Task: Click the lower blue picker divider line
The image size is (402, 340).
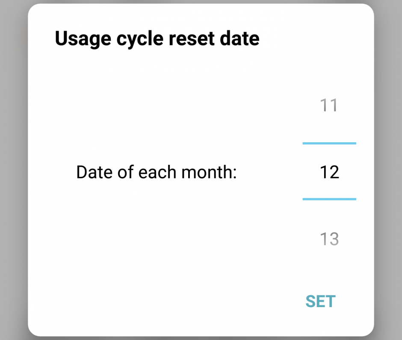Action: coord(329,199)
